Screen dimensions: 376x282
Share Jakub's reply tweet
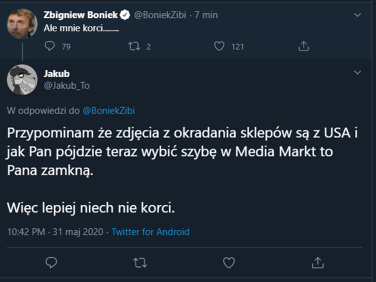[318, 262]
